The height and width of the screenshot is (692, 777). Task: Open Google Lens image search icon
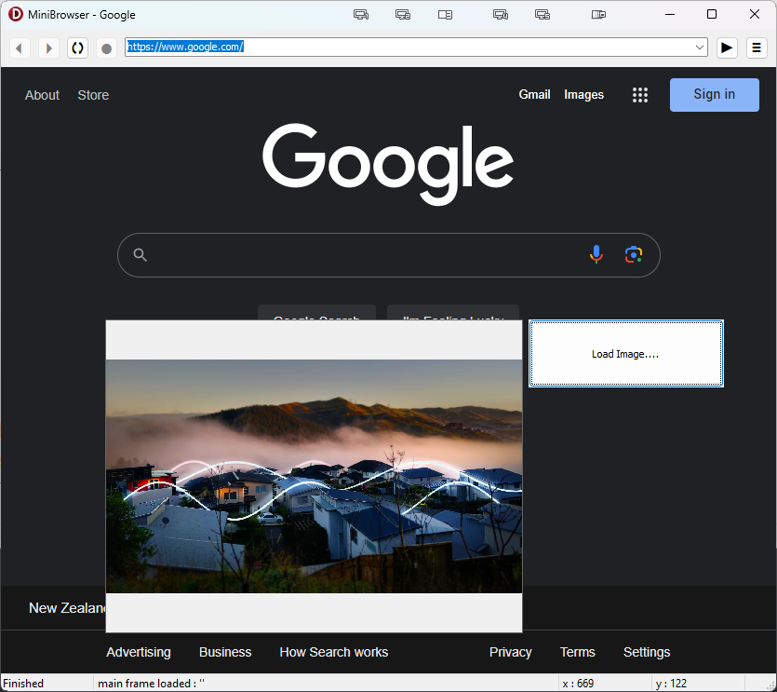click(634, 254)
